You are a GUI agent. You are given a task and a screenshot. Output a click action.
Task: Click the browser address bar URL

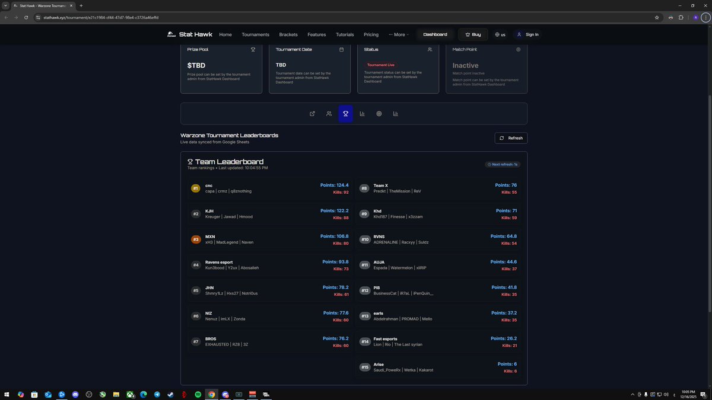pos(101,17)
